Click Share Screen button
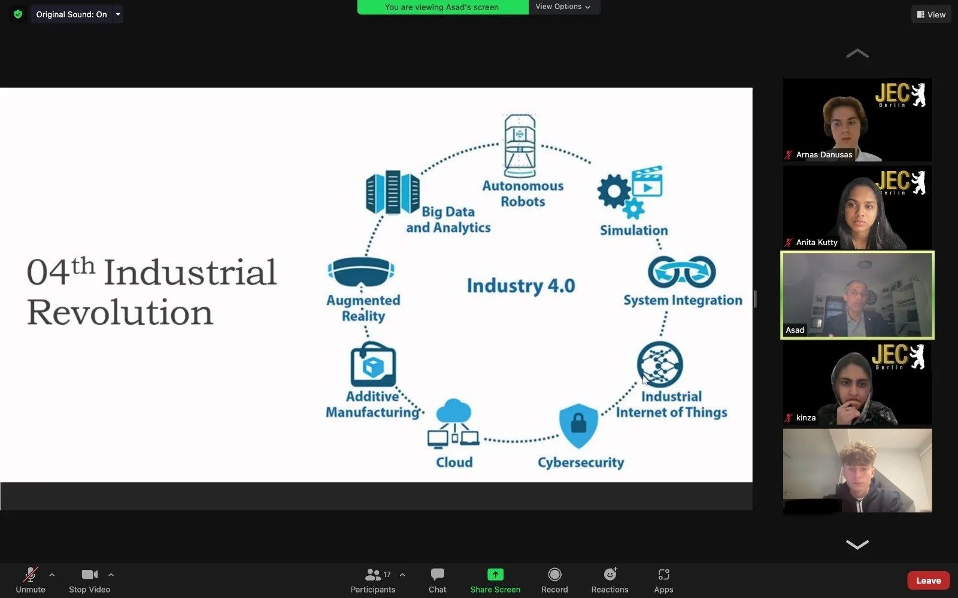 click(495, 580)
